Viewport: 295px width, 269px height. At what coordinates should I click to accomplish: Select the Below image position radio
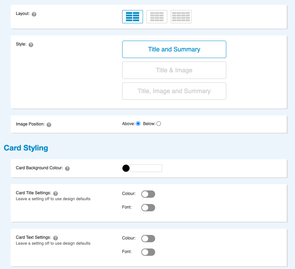[159, 124]
